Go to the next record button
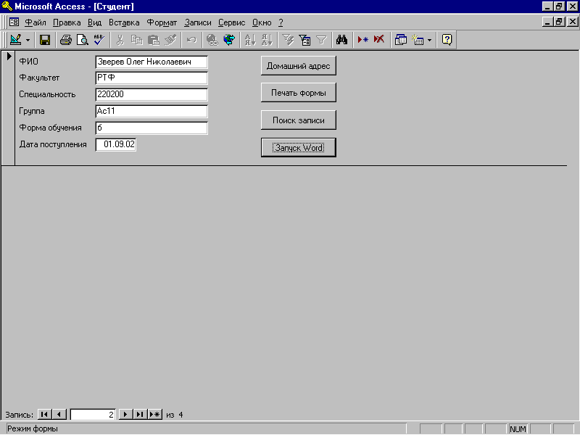The height and width of the screenshot is (435, 580). click(125, 414)
